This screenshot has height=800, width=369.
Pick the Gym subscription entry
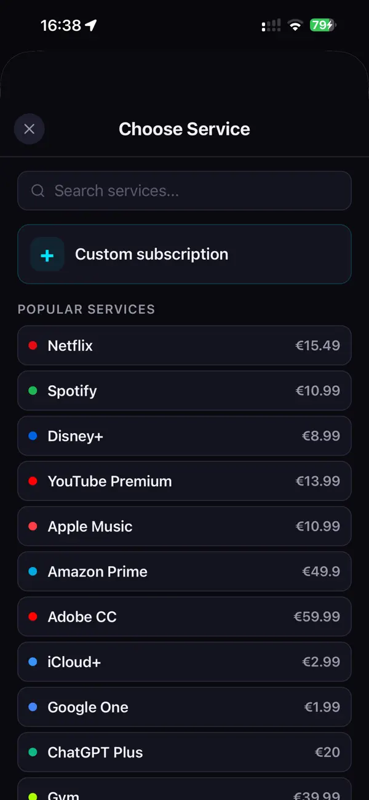[x=184, y=794]
